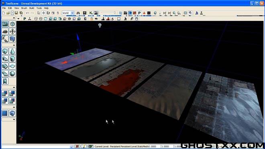Click the CSG Add button

point(5,94)
